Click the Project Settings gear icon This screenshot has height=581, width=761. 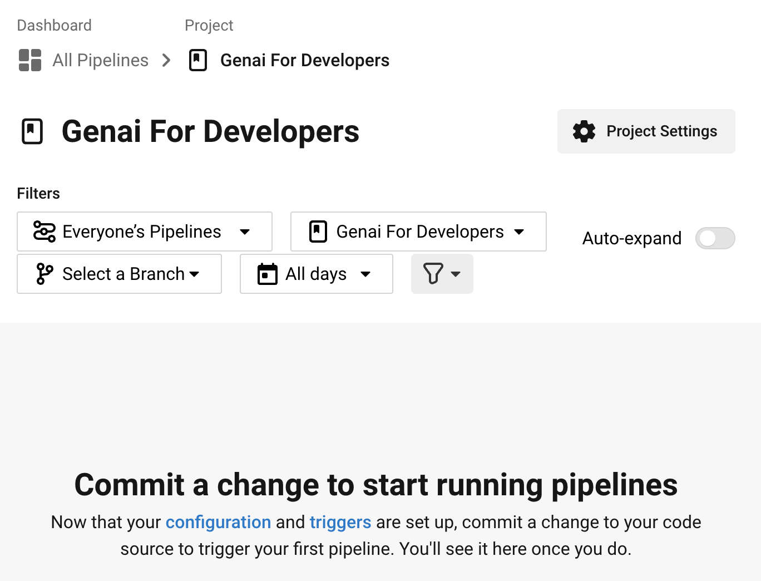coord(584,131)
